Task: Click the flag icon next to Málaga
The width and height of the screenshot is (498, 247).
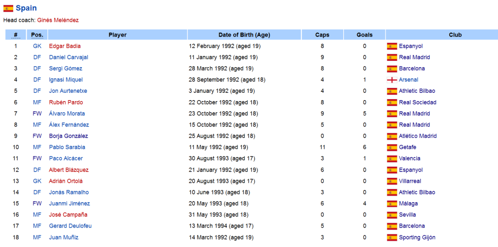Action: pyautogui.click(x=392, y=204)
